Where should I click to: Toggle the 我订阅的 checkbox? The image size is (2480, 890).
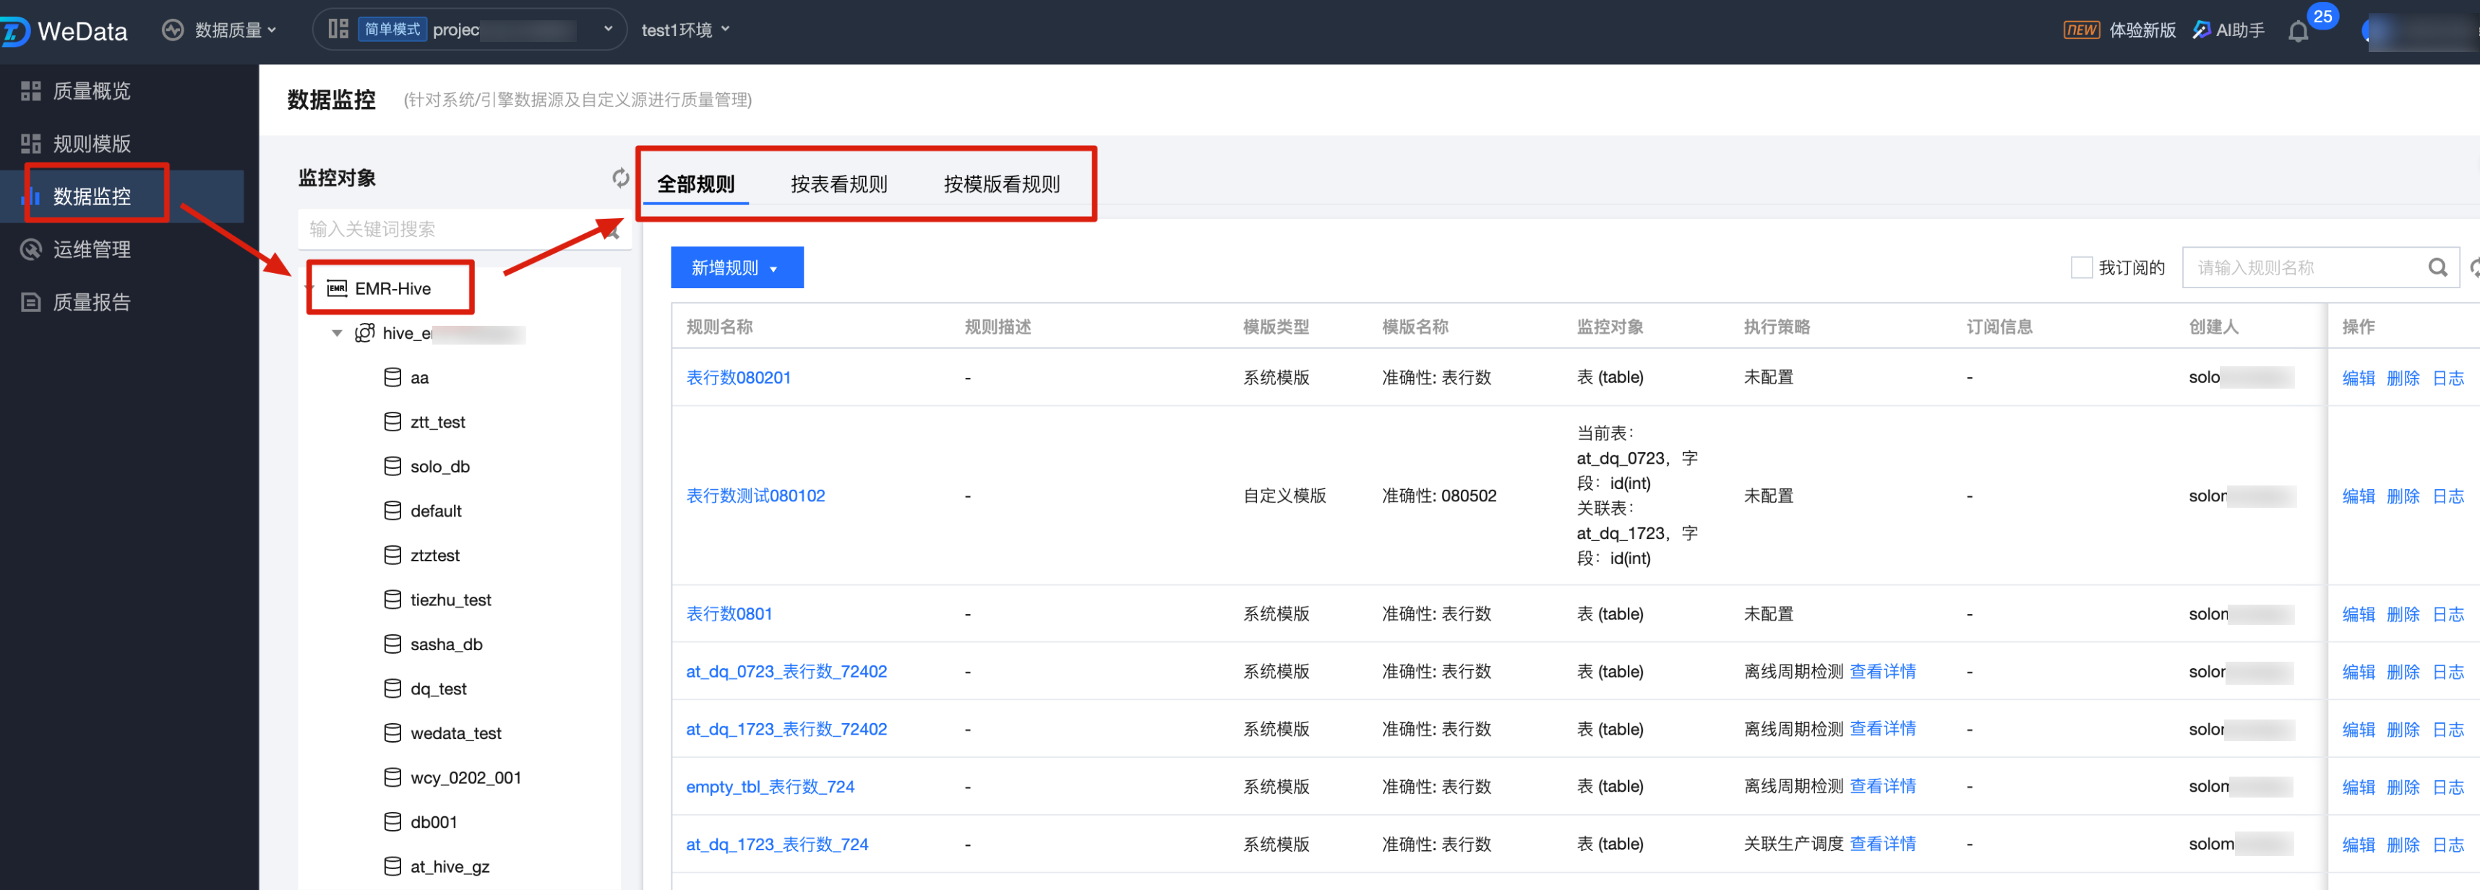[x=2080, y=267]
